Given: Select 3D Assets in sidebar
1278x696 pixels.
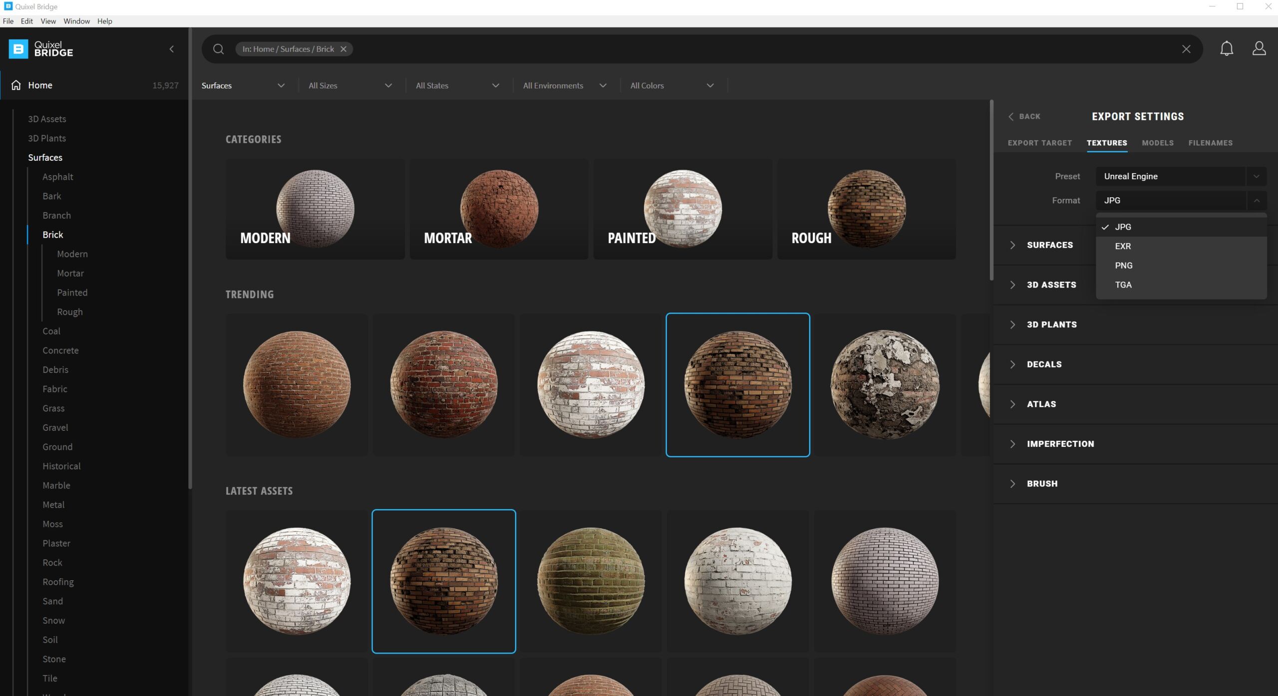Looking at the screenshot, I should (47, 119).
